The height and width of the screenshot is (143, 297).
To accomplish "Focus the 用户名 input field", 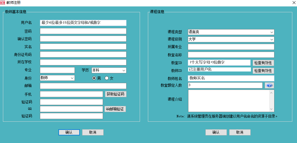I will click(x=83, y=23).
